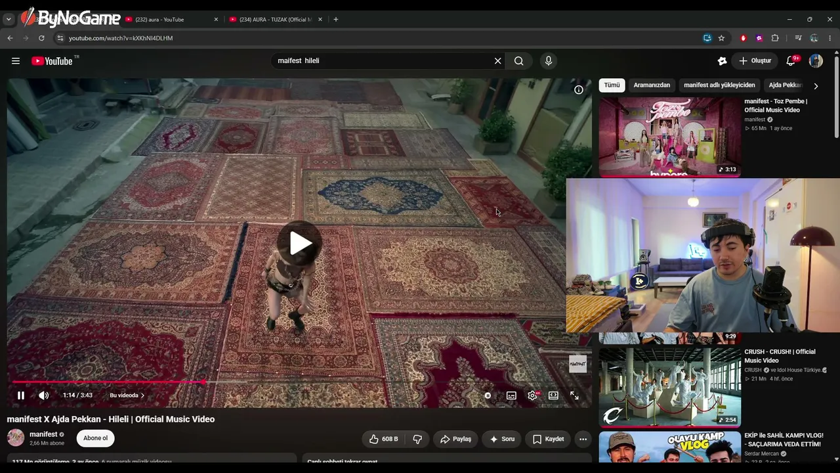Enter full screen mode
The image size is (840, 473).
(x=574, y=395)
